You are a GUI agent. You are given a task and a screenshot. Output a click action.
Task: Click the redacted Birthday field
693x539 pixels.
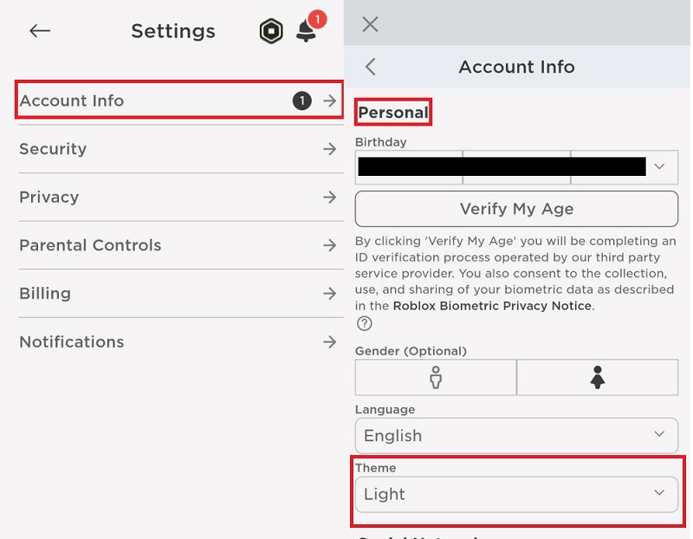pyautogui.click(x=459, y=166)
